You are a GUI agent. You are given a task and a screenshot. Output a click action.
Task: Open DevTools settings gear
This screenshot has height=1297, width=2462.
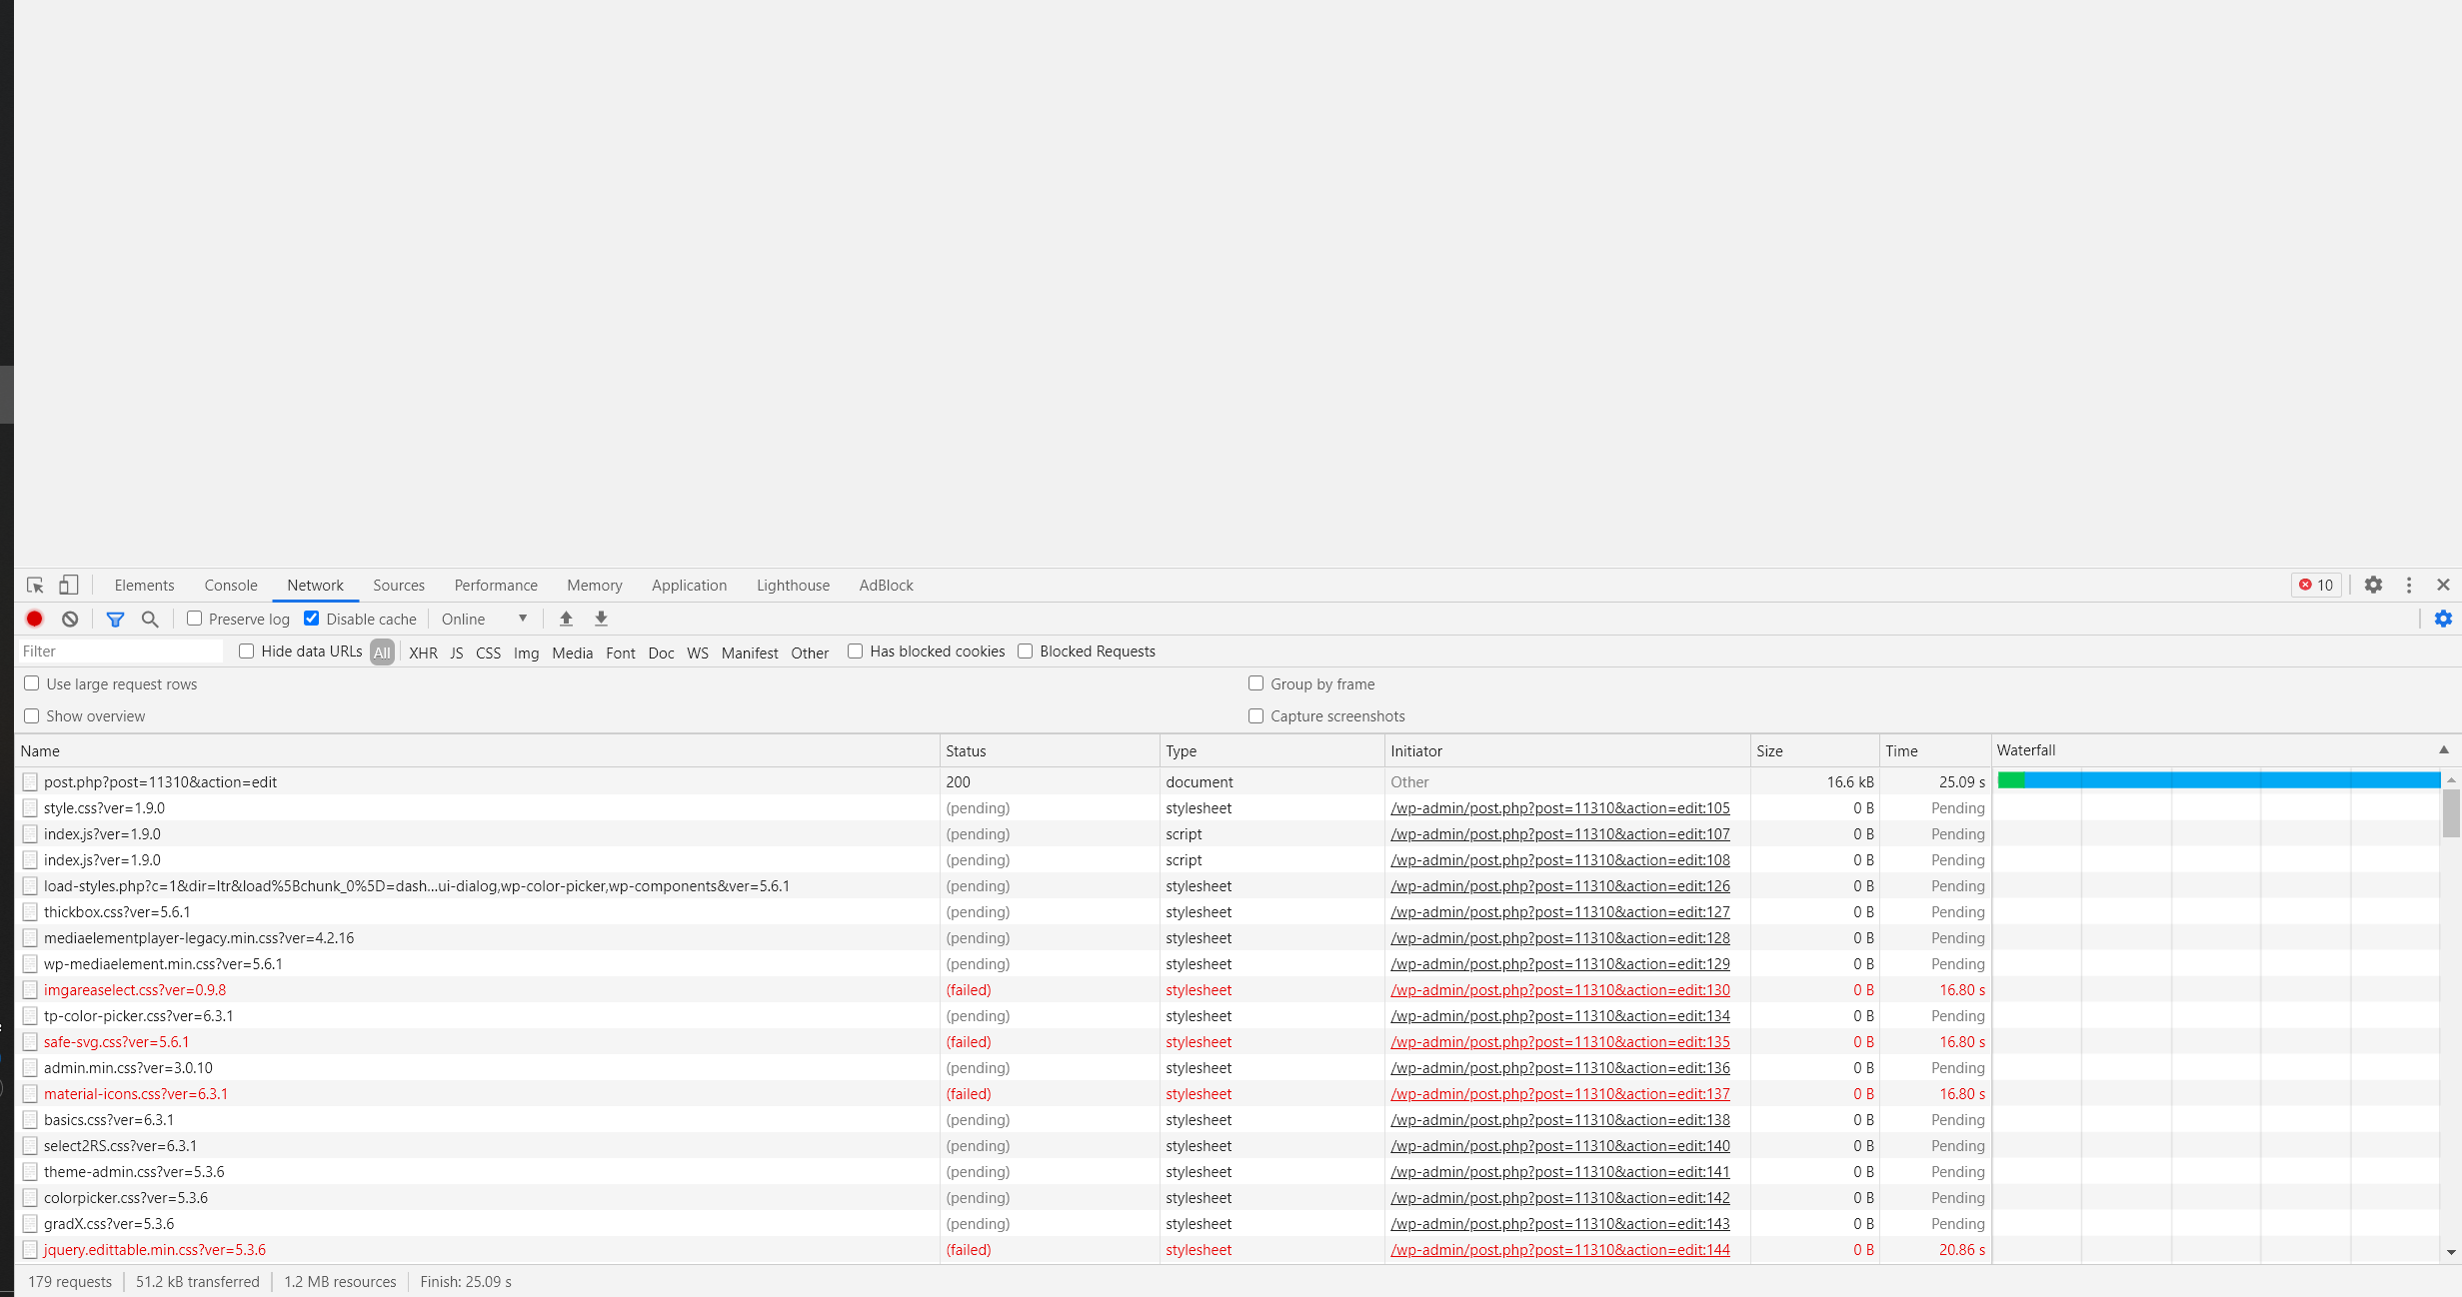coord(2373,586)
